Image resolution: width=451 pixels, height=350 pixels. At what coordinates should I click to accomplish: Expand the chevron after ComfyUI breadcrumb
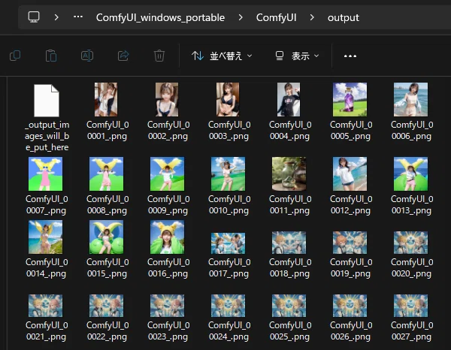point(312,17)
